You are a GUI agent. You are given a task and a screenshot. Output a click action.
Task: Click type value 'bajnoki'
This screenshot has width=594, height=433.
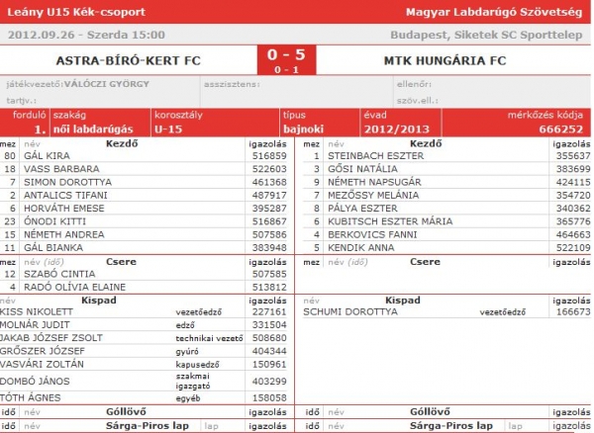point(304,130)
